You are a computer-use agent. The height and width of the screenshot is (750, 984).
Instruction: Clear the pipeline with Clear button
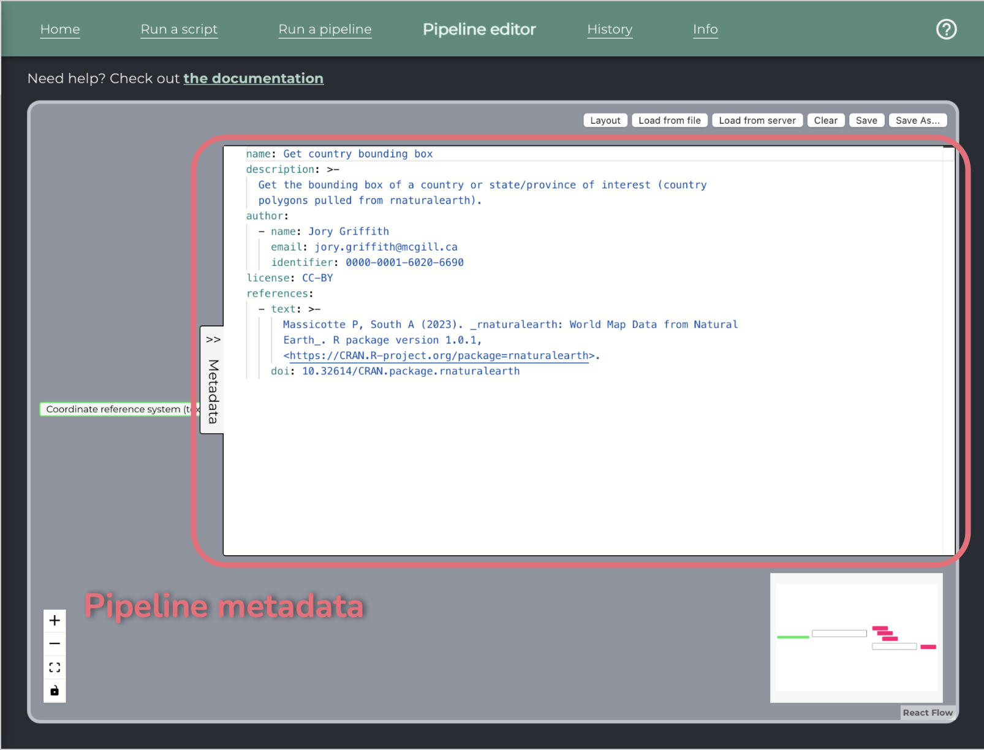[826, 121]
